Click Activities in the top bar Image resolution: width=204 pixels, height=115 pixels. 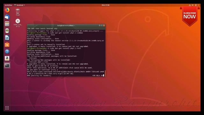(x=9, y=5)
